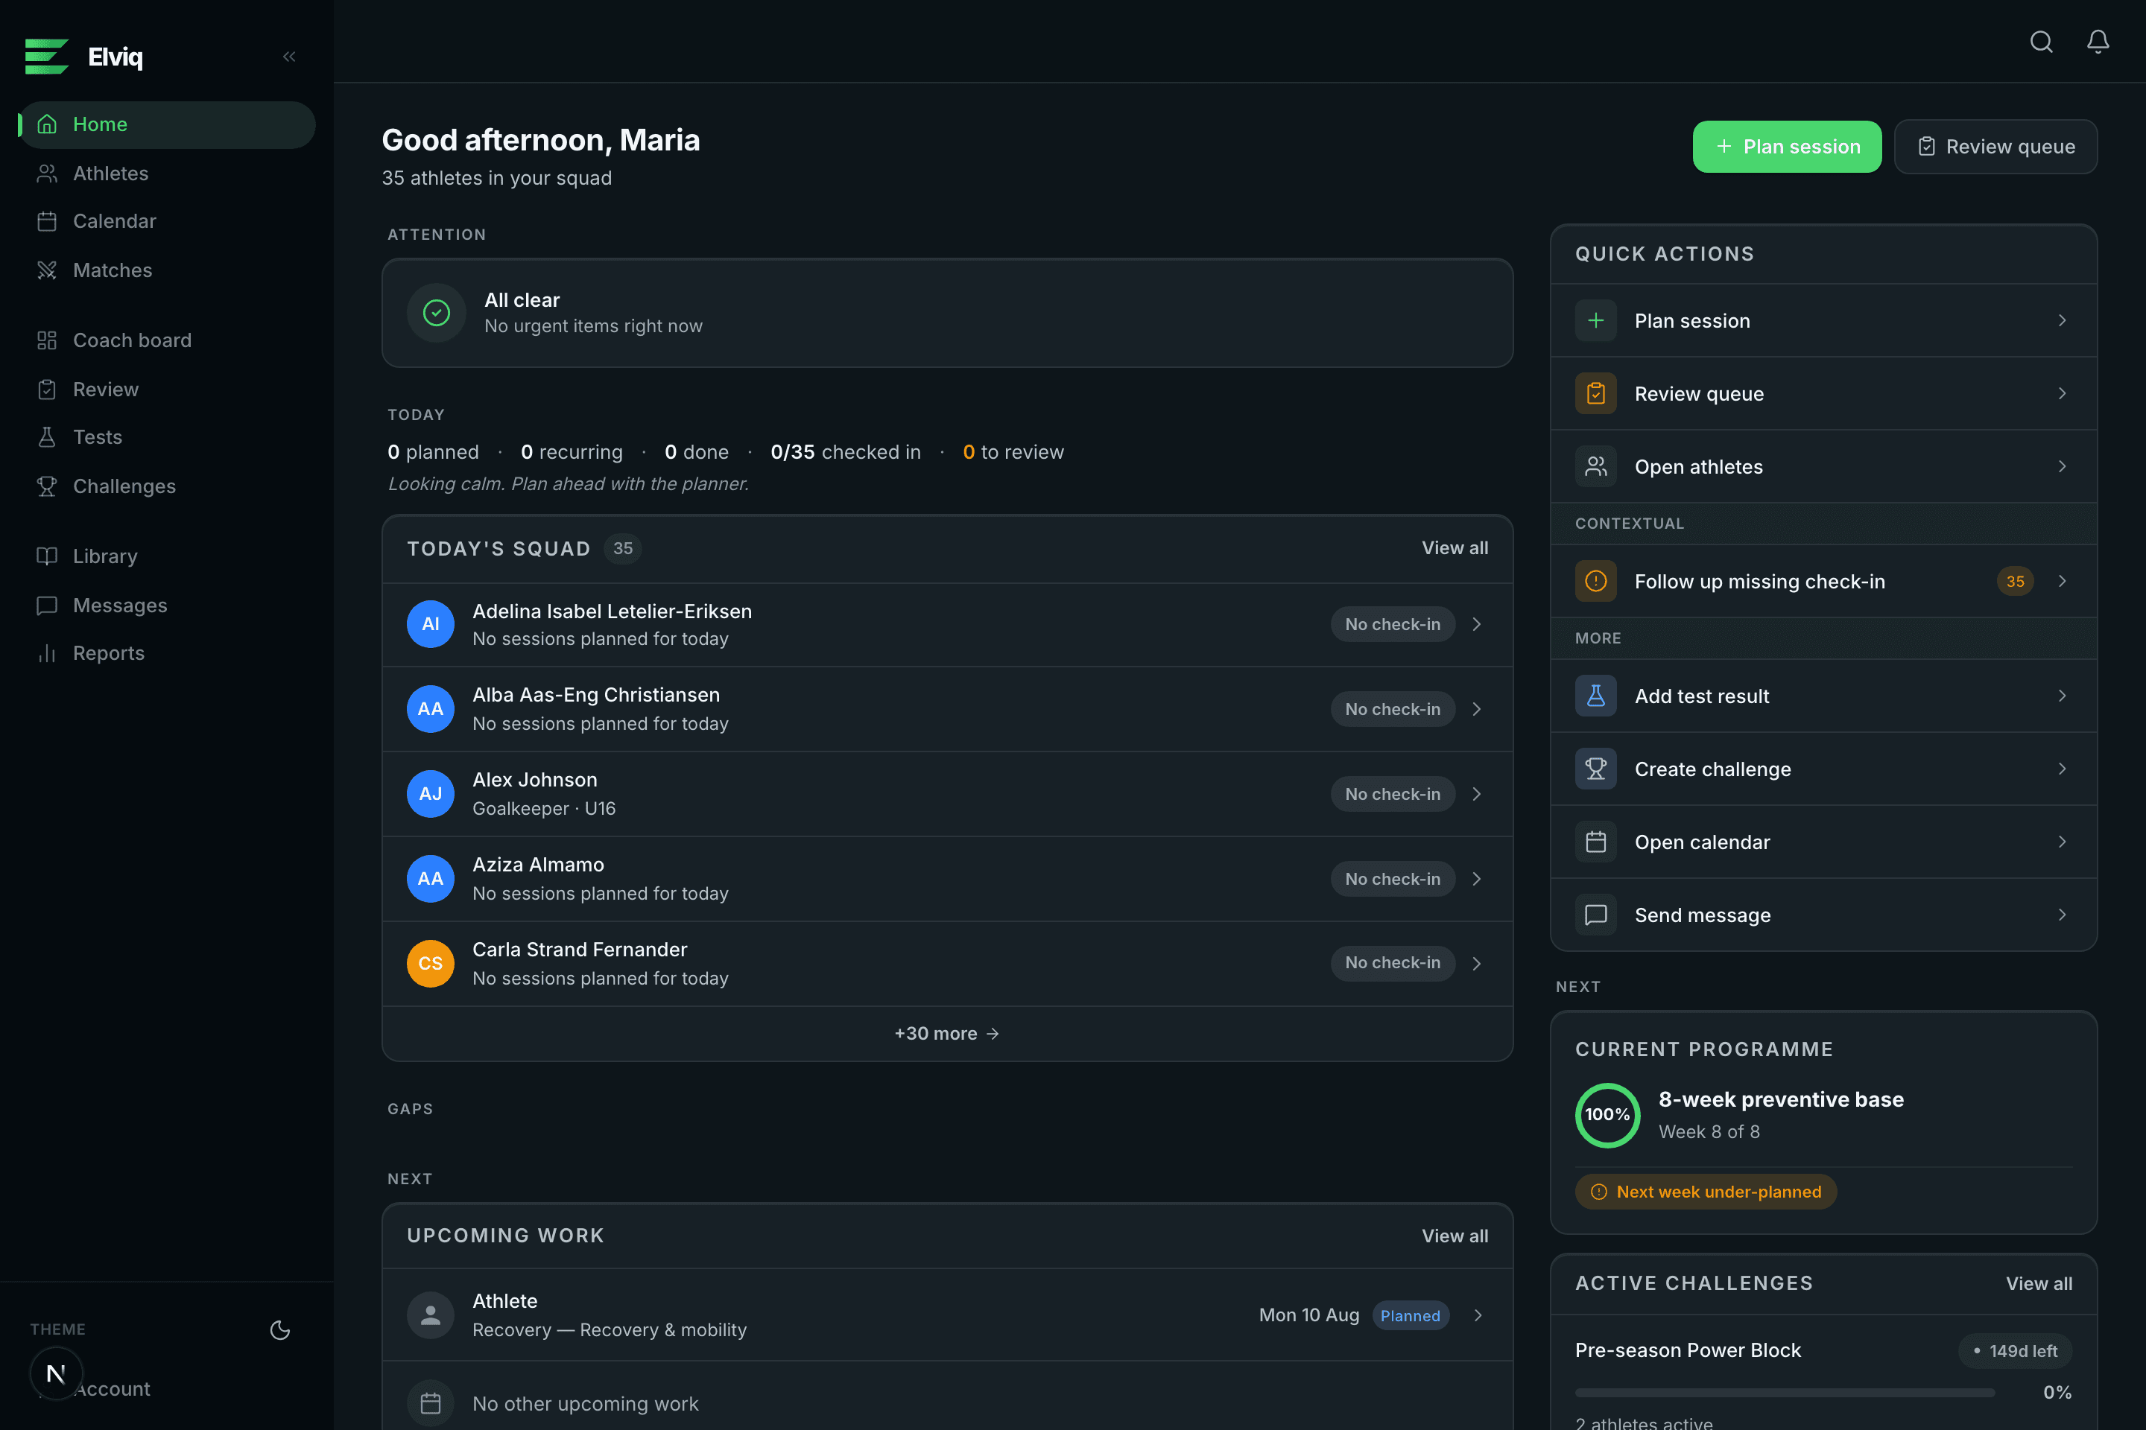
Task: Click No check-in badge for Alba
Action: (x=1393, y=708)
